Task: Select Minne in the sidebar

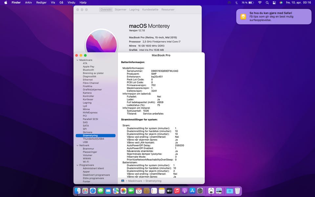Action: click(x=86, y=109)
